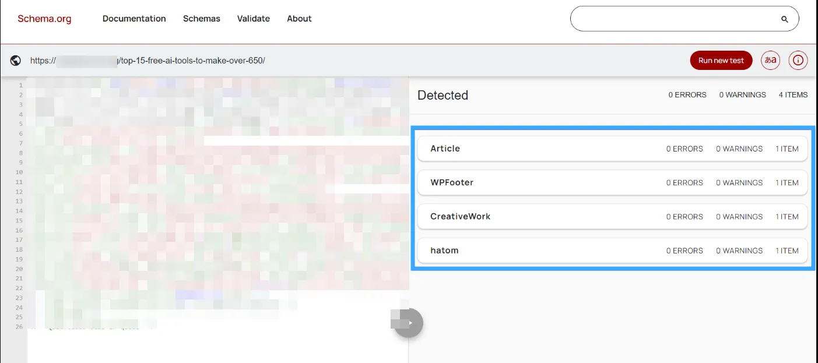Screen dimensions: 818x363
Task: Open the About menu item
Action: 299,19
